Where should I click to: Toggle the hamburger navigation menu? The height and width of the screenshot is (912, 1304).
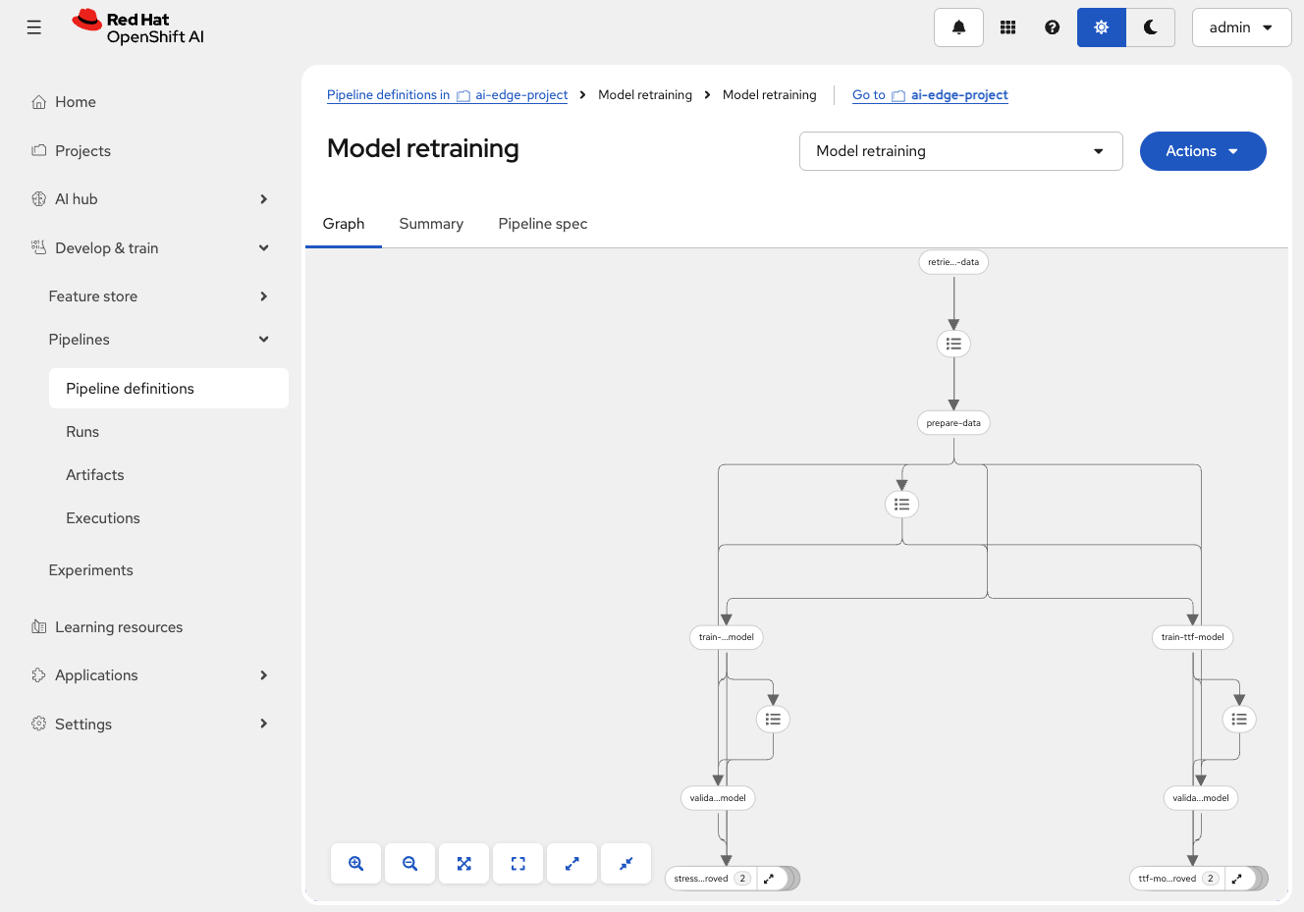click(x=34, y=27)
